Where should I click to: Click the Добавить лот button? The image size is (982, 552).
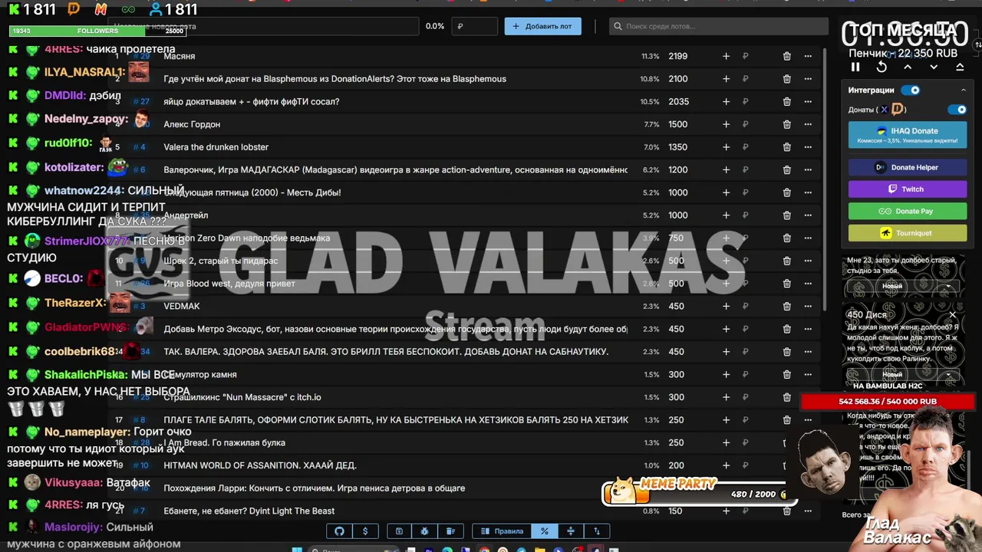[x=542, y=26]
